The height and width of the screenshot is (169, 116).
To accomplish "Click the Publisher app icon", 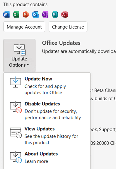I will pyautogui.click(x=55, y=14).
